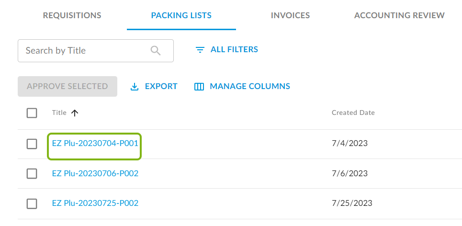This screenshot has height=226, width=462.
Task: Open the Manage Columns options
Action: 249,87
